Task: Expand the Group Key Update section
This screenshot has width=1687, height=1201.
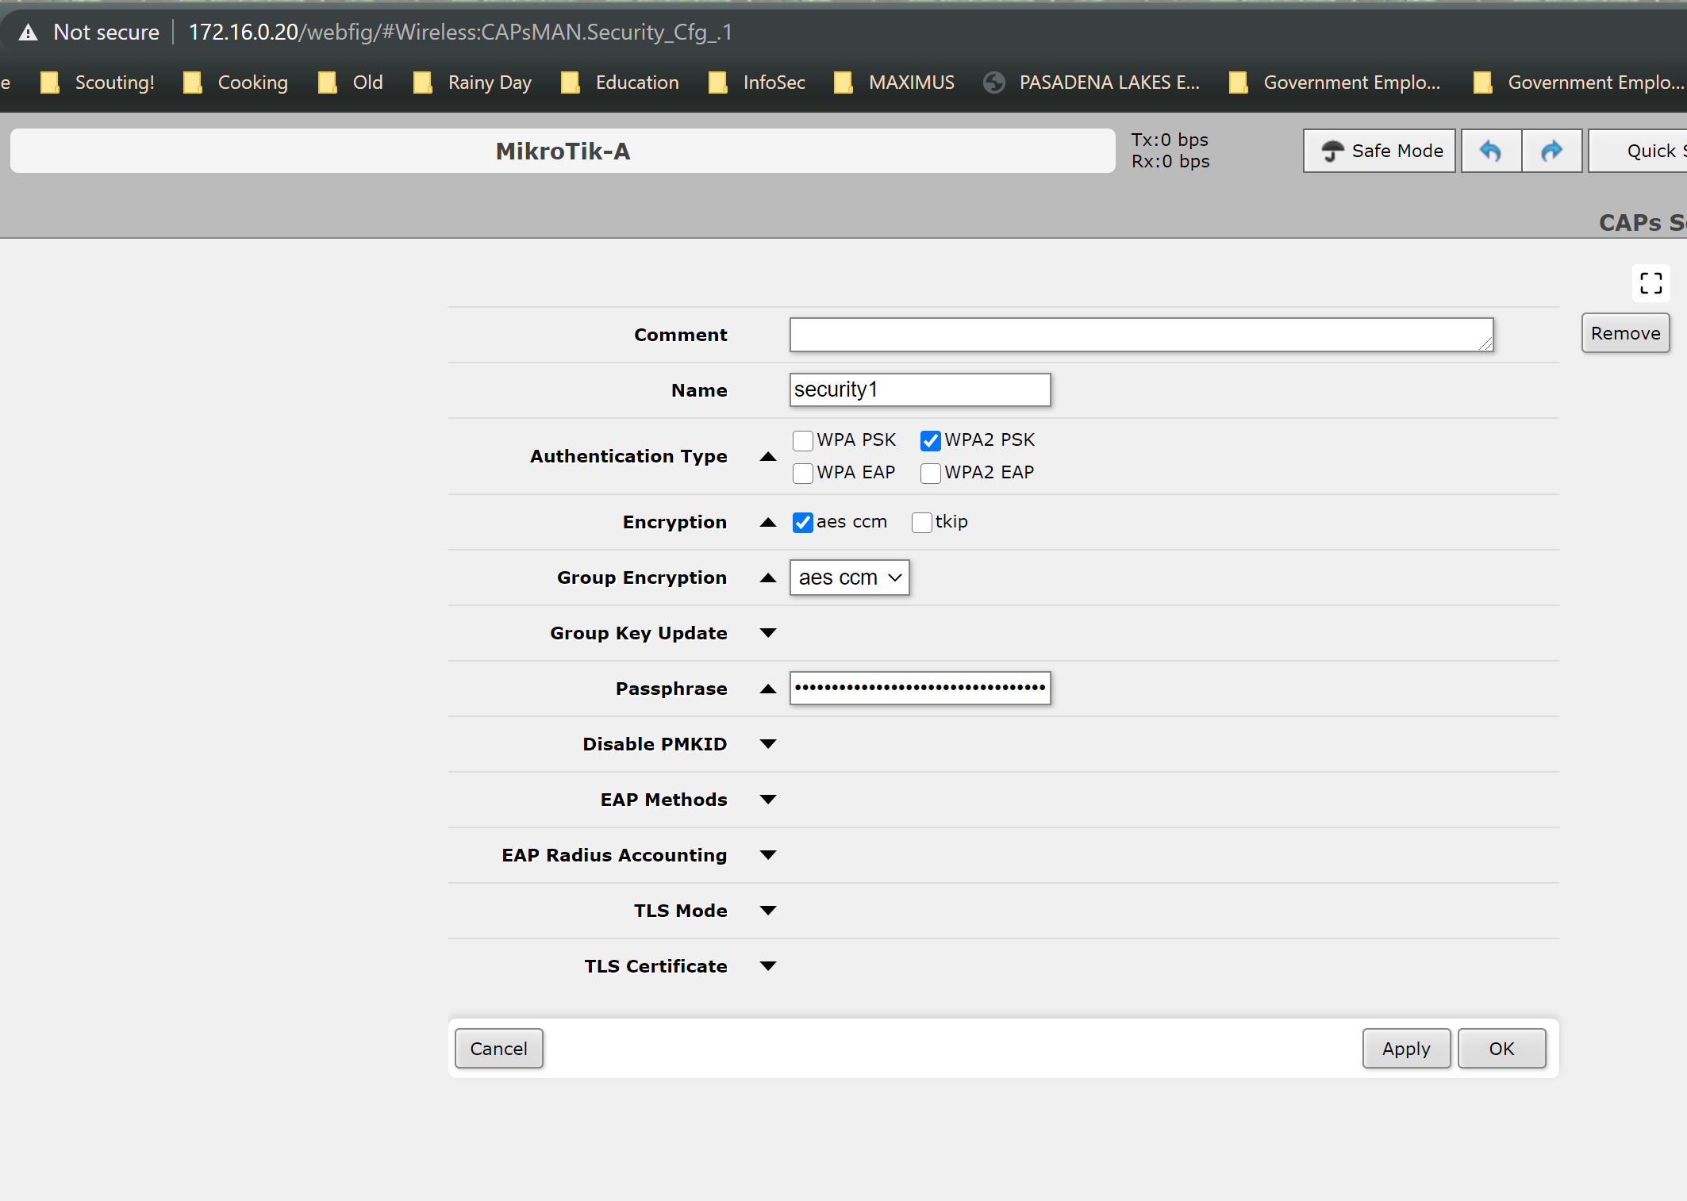Action: tap(767, 633)
